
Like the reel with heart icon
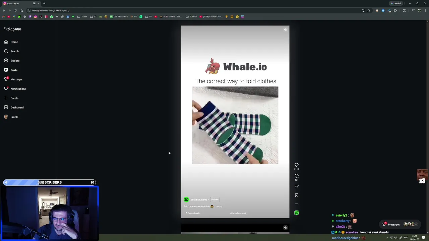[297, 165]
